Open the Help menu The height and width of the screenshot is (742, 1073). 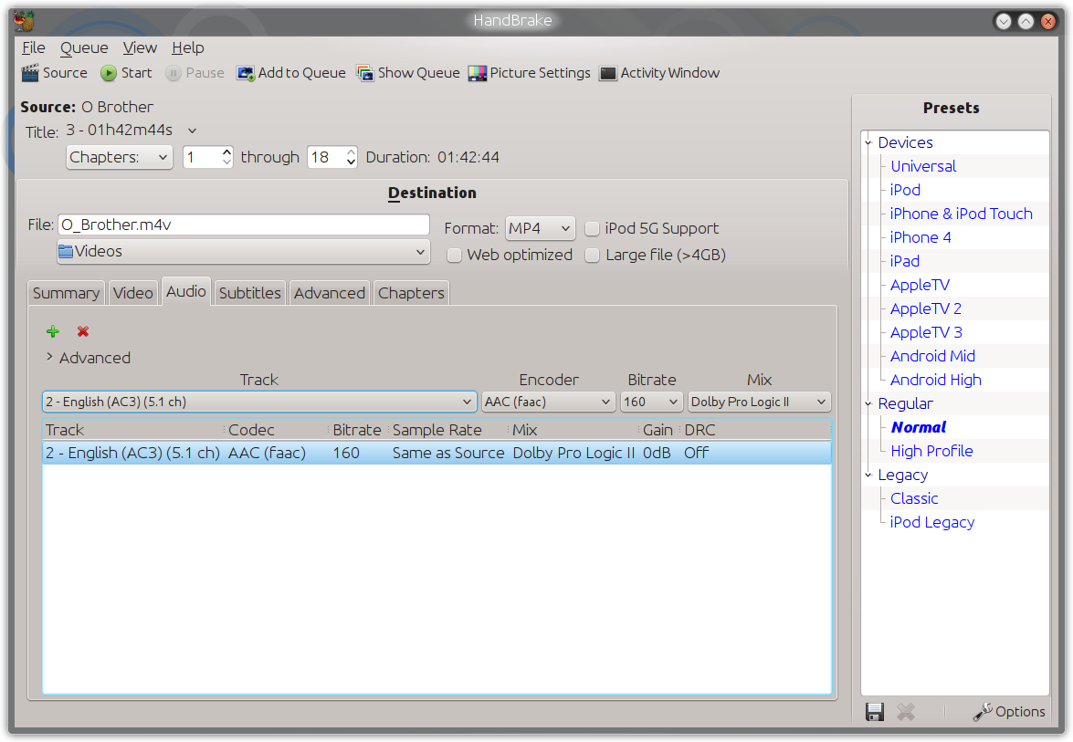point(187,47)
